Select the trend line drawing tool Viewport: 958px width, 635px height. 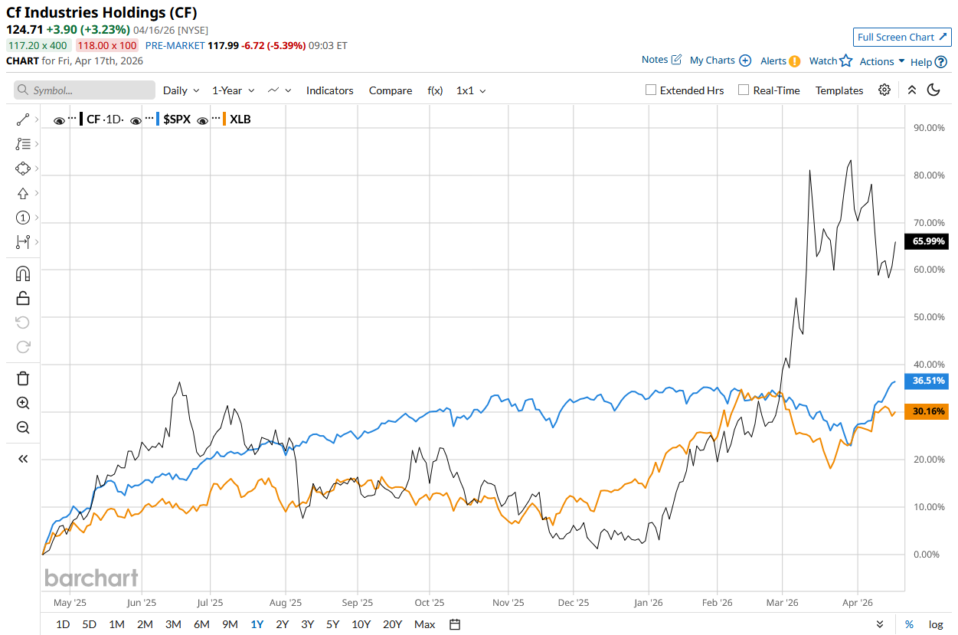point(23,119)
